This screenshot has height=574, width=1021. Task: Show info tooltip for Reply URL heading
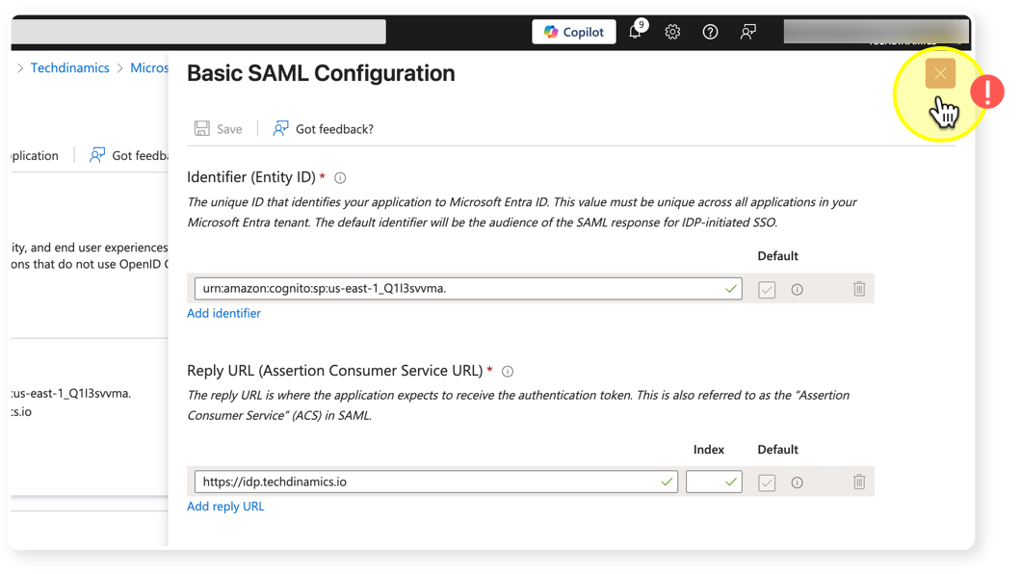pyautogui.click(x=508, y=372)
